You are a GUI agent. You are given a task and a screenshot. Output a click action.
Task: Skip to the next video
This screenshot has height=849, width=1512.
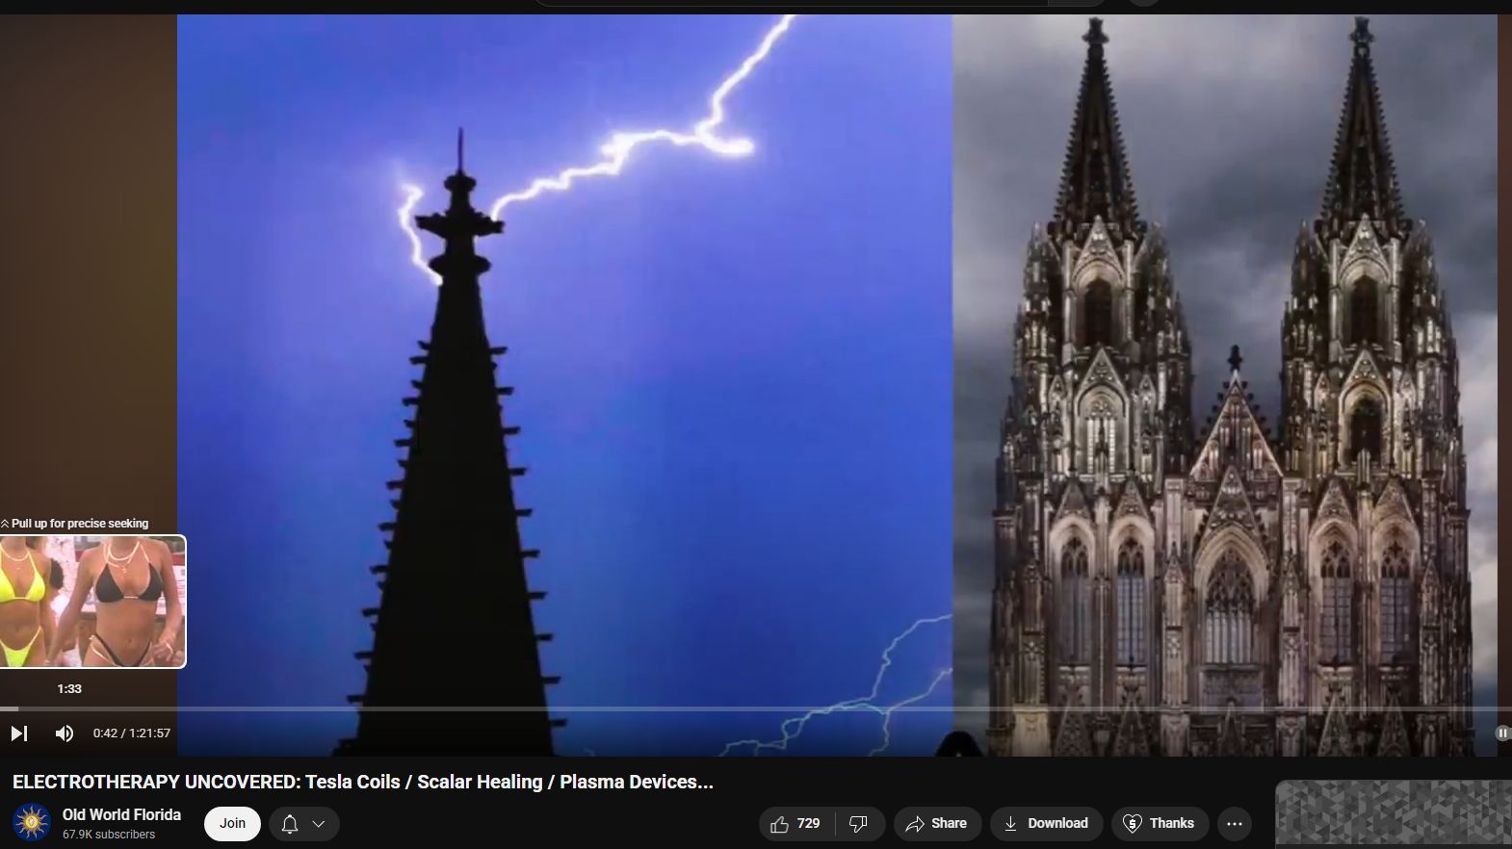(x=18, y=733)
